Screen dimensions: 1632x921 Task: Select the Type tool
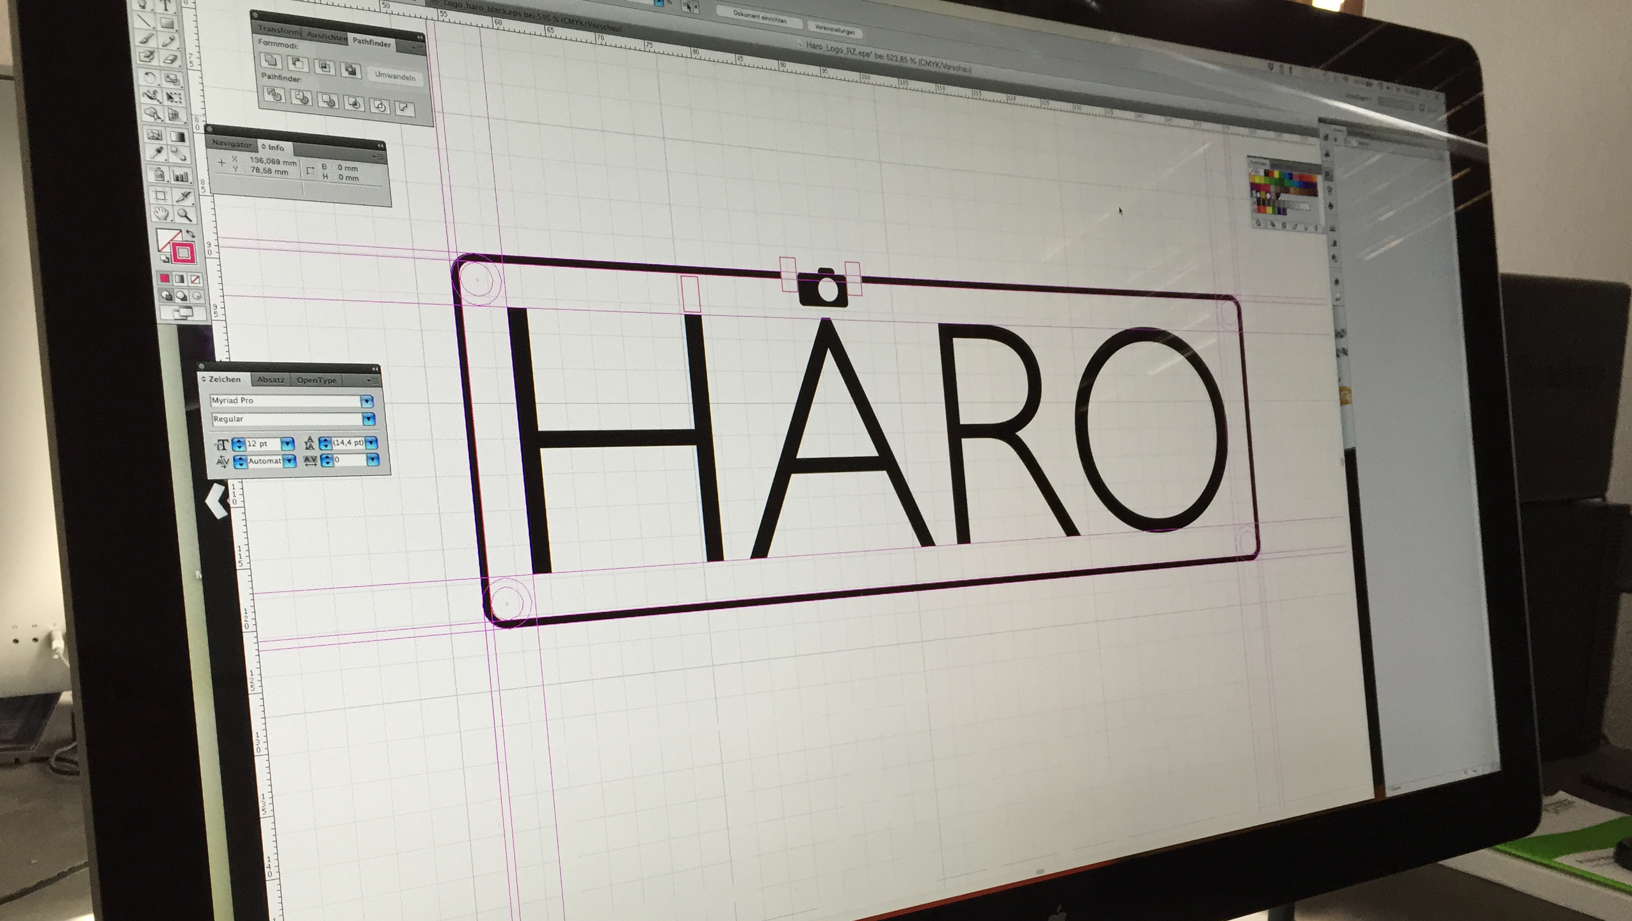[165, 5]
